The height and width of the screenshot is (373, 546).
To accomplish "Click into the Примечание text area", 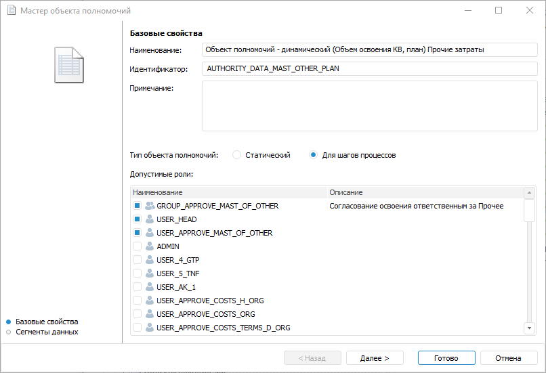I will coord(369,106).
